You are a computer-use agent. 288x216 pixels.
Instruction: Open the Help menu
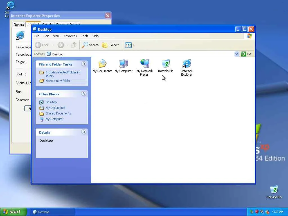[x=96, y=36]
